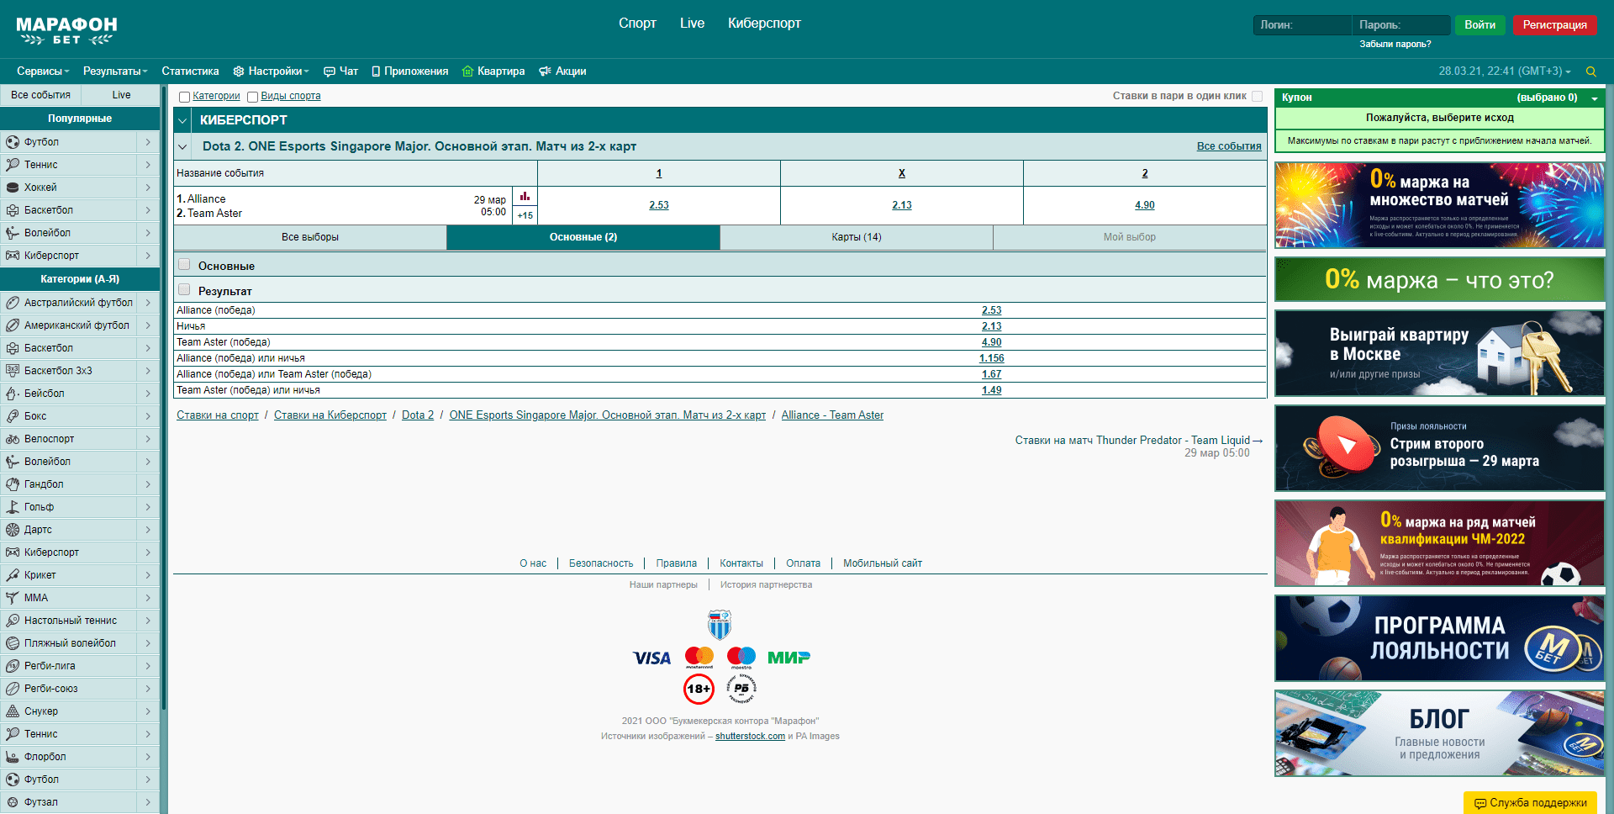Click the MMA icon in categories
The width and height of the screenshot is (1614, 814).
13,598
